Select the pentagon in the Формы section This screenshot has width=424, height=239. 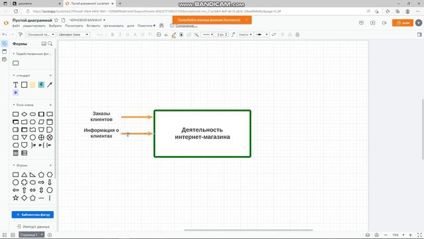[41, 175]
